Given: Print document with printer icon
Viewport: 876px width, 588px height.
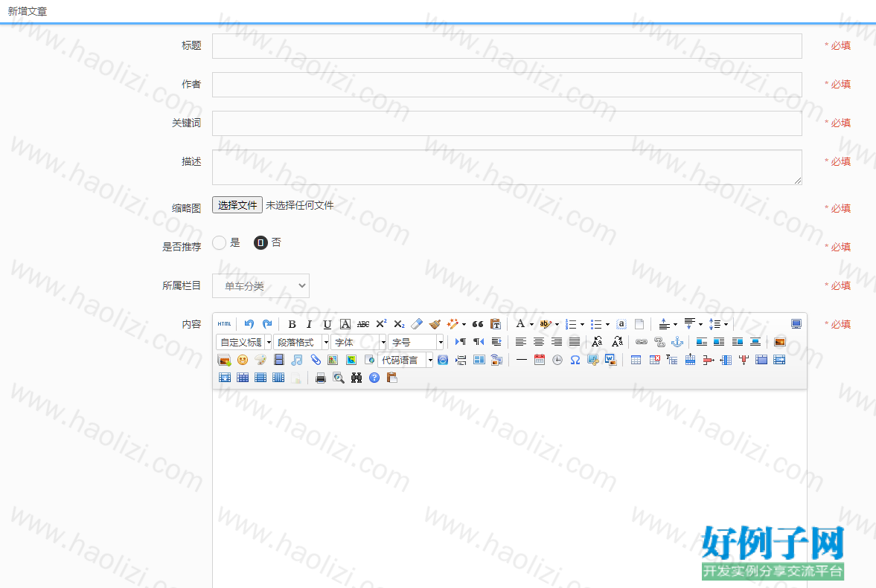Looking at the screenshot, I should [321, 378].
